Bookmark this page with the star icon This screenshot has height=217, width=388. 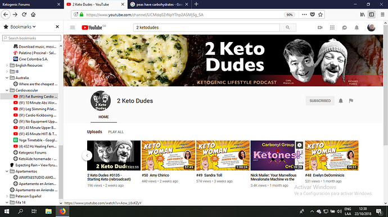(x=320, y=15)
